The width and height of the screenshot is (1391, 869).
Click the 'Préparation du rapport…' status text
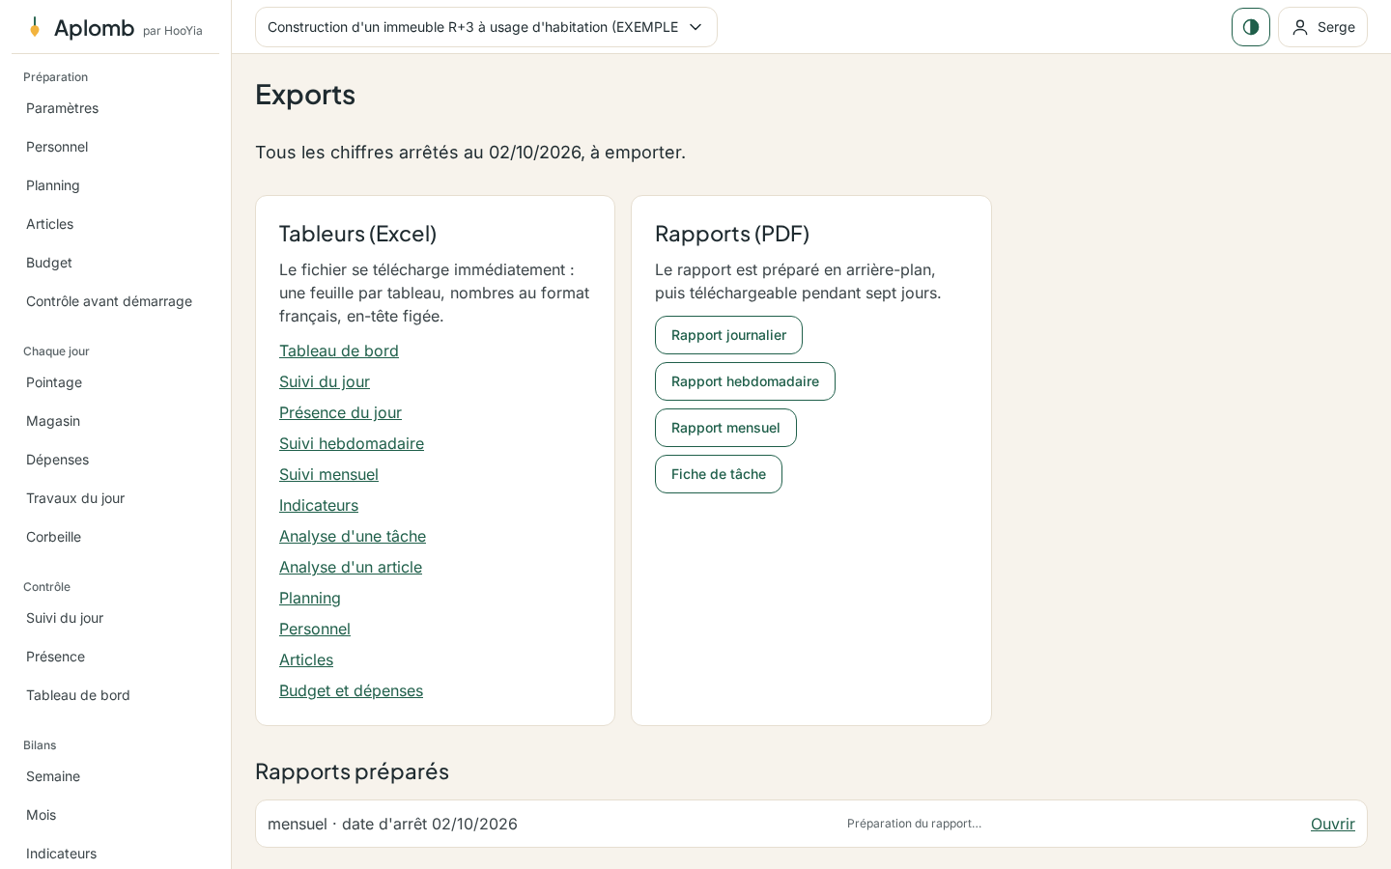(914, 824)
